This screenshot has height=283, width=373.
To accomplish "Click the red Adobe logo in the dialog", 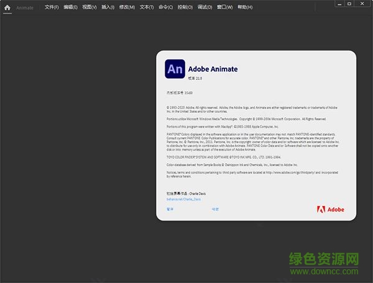I will coord(331,209).
